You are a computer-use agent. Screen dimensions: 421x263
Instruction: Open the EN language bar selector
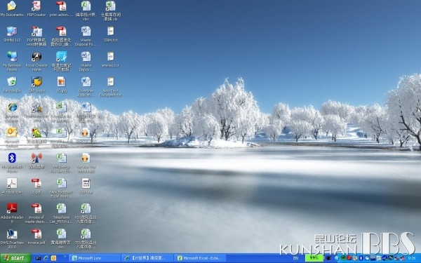pos(295,258)
